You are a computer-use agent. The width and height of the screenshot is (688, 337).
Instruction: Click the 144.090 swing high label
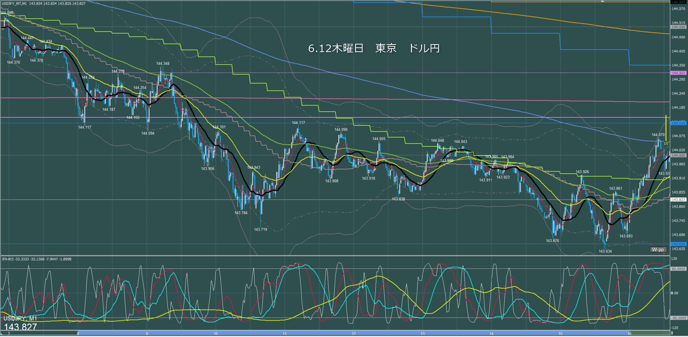(341, 130)
